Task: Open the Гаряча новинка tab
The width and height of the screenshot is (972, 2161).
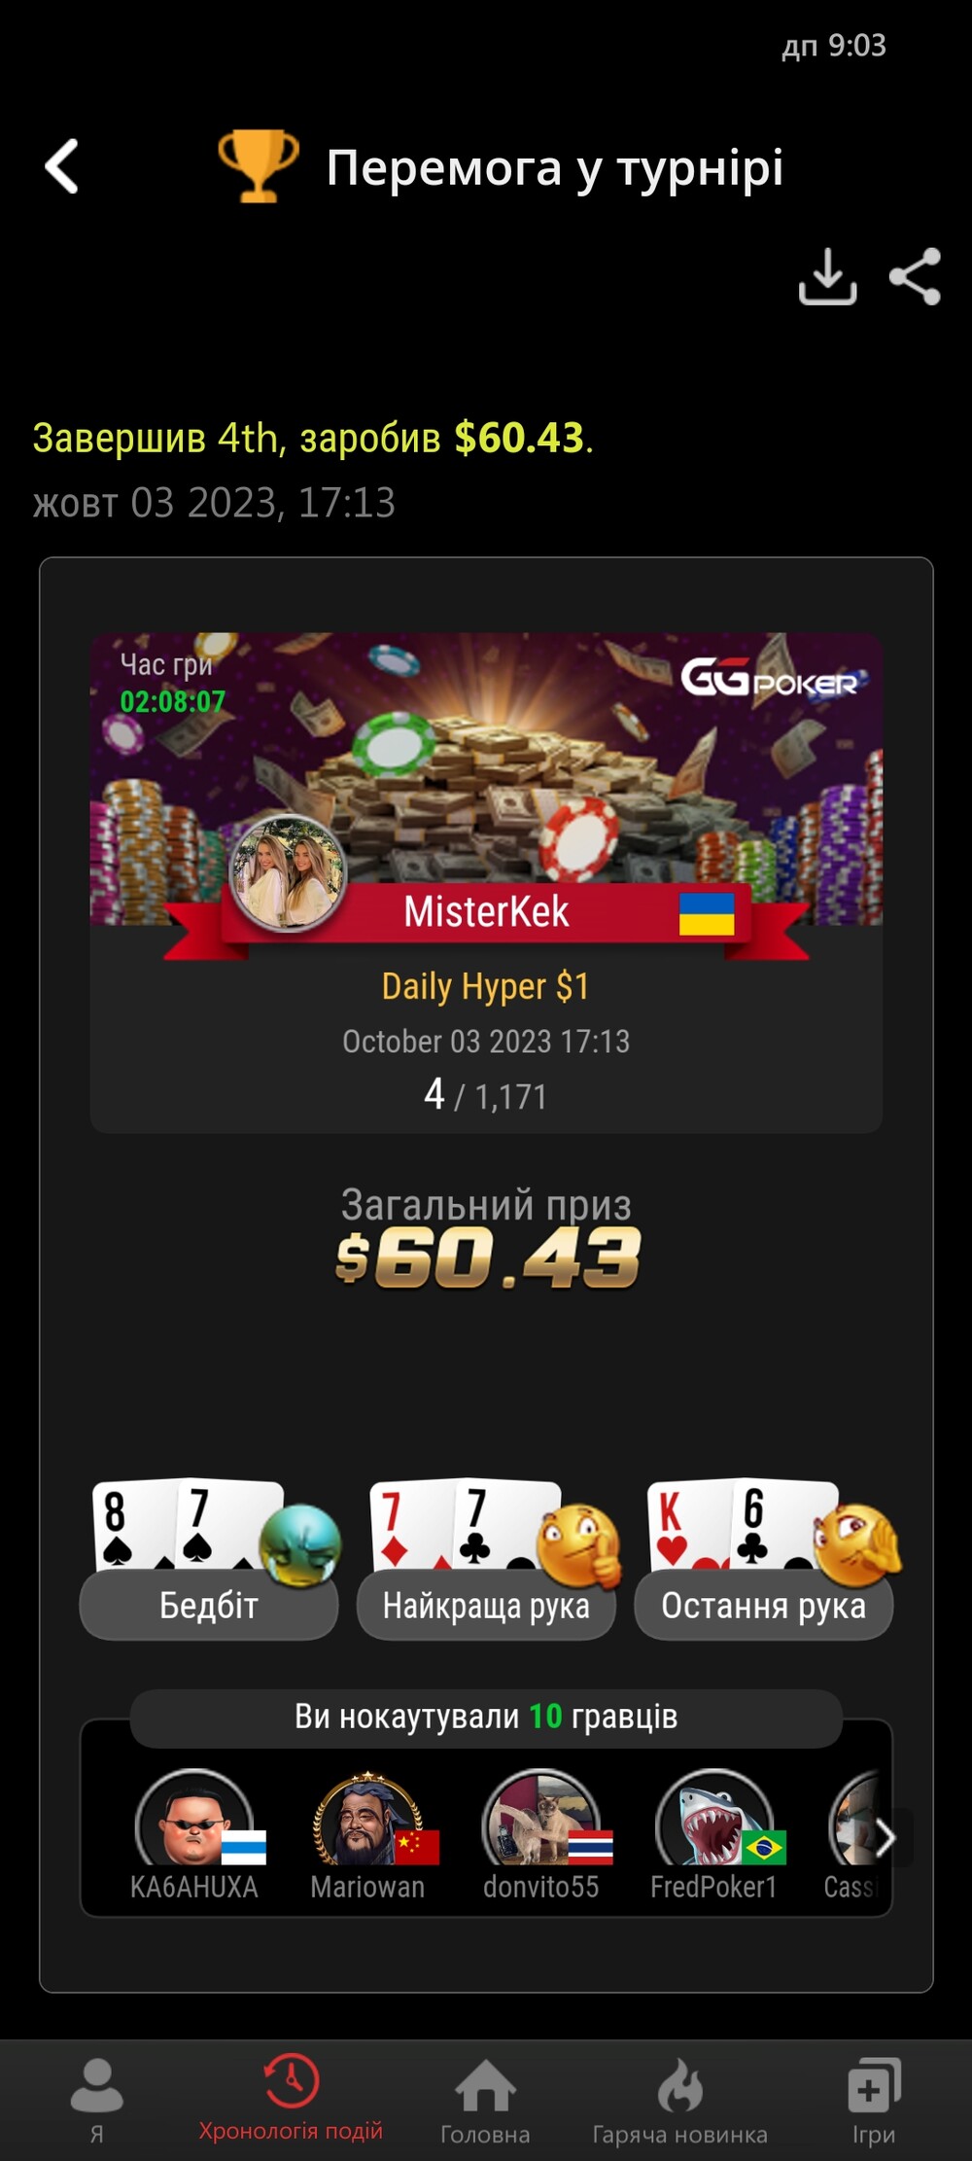Action: [680, 2101]
